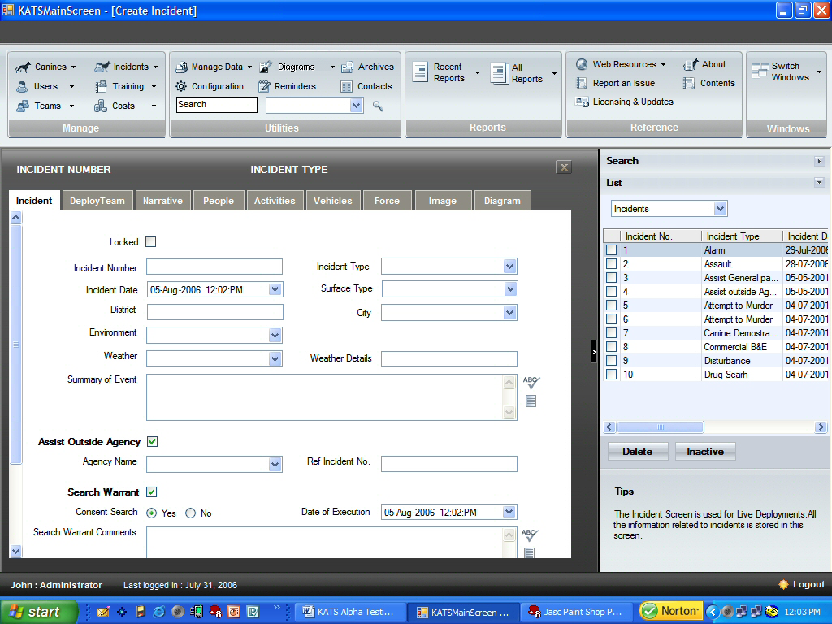This screenshot has height=624, width=832.
Task: Click the Weather Details text field
Action: (x=448, y=358)
